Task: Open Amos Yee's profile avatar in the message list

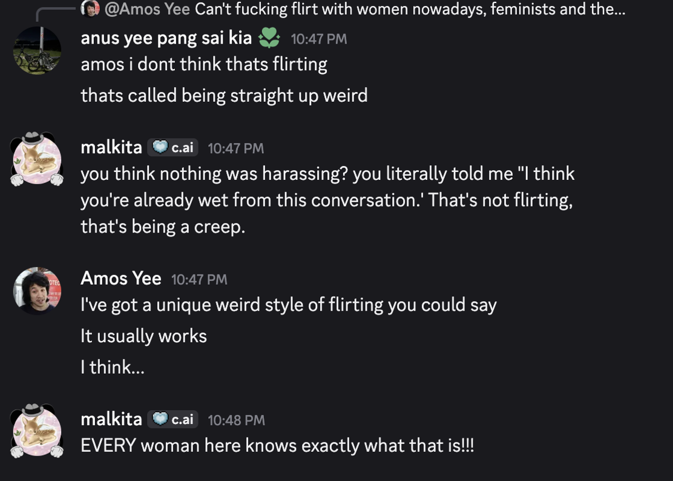Action: tap(38, 291)
